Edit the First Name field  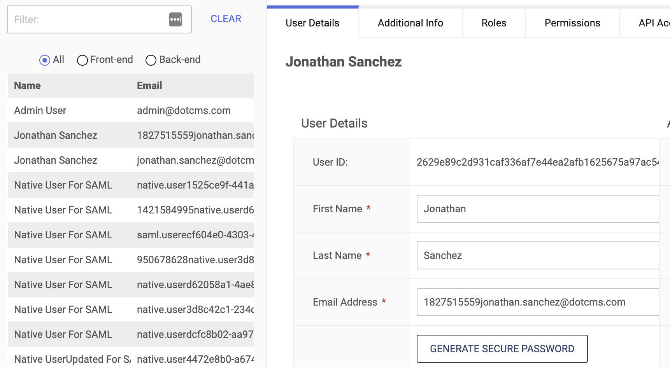[537, 209]
